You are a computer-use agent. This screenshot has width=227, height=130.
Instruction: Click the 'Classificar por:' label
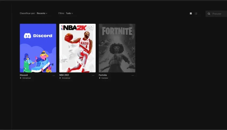(28, 13)
